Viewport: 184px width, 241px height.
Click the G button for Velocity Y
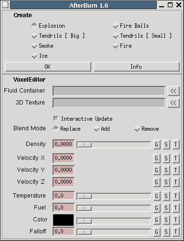point(157,170)
